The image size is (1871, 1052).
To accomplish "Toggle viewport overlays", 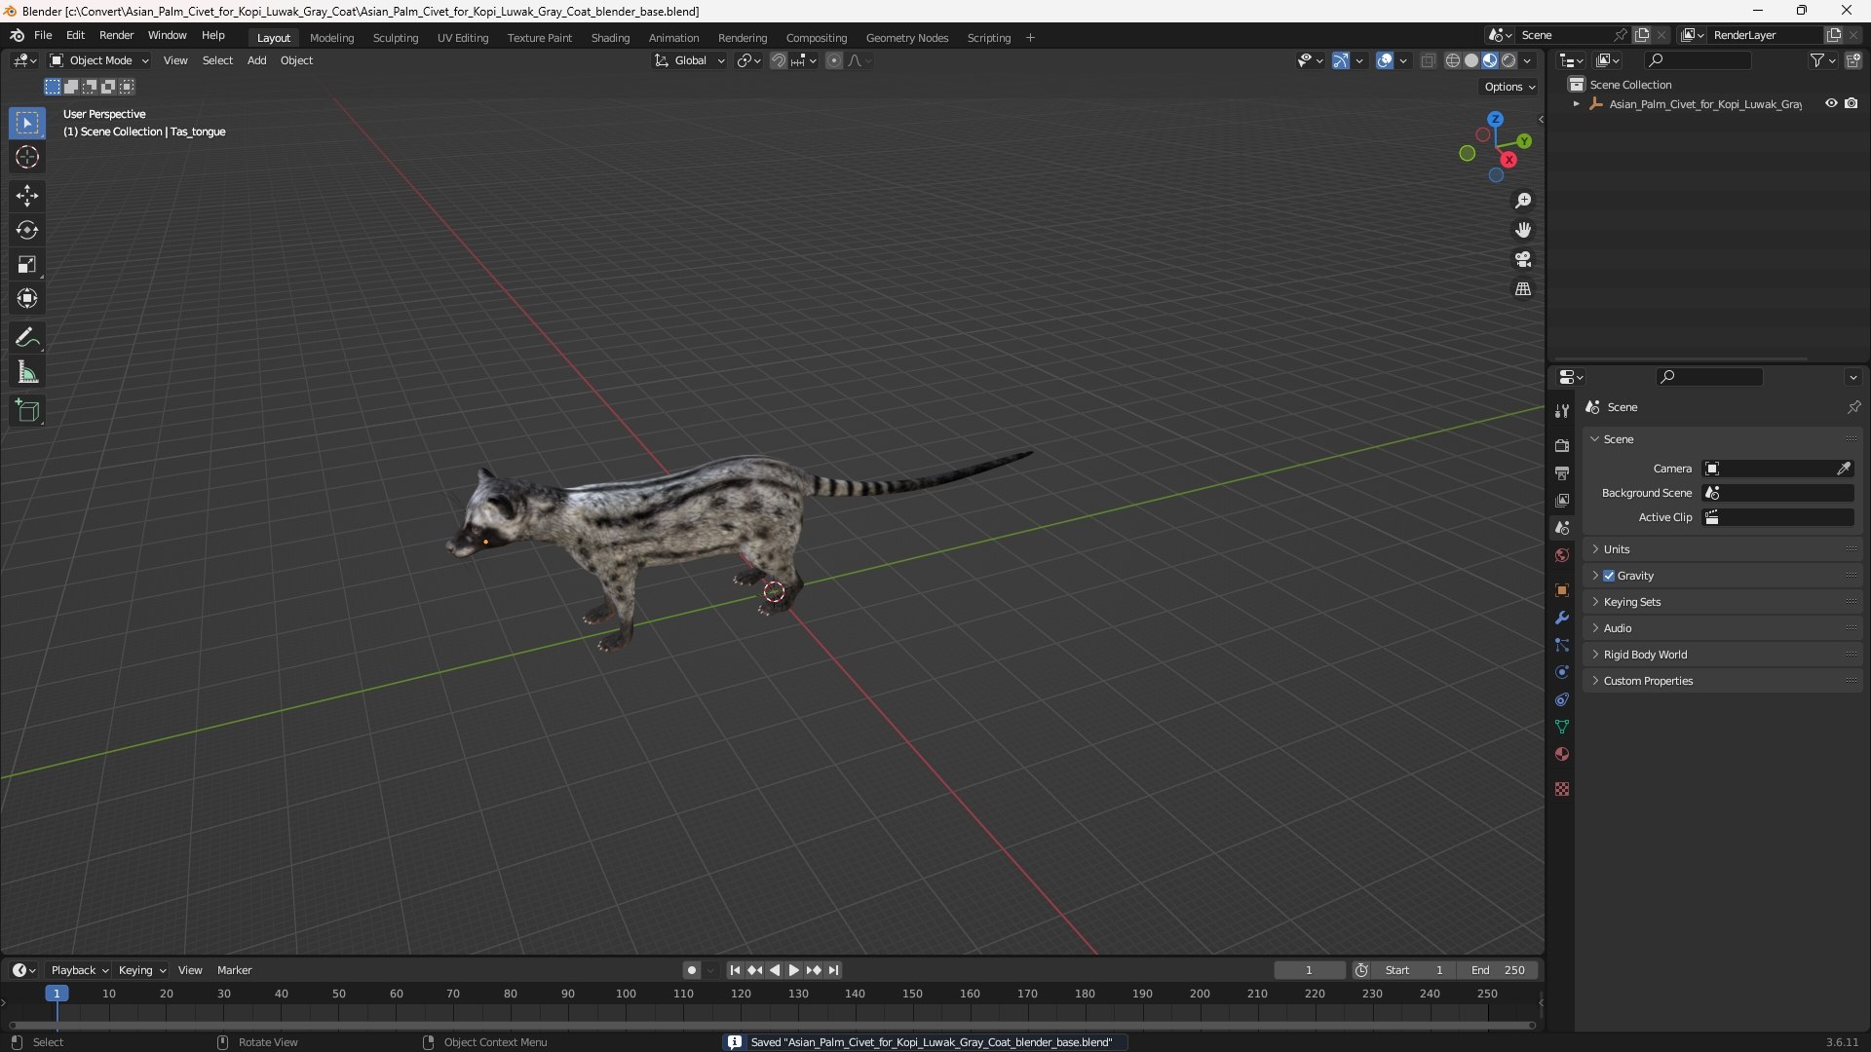I will [1385, 60].
